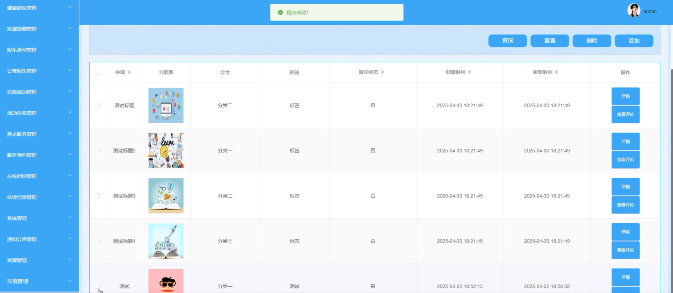
Task: Expand 服务预约管理 chevron in sidebar
Action: [x=70, y=155]
